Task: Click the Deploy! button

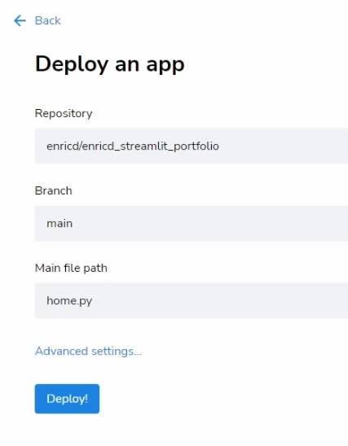Action: 67,399
